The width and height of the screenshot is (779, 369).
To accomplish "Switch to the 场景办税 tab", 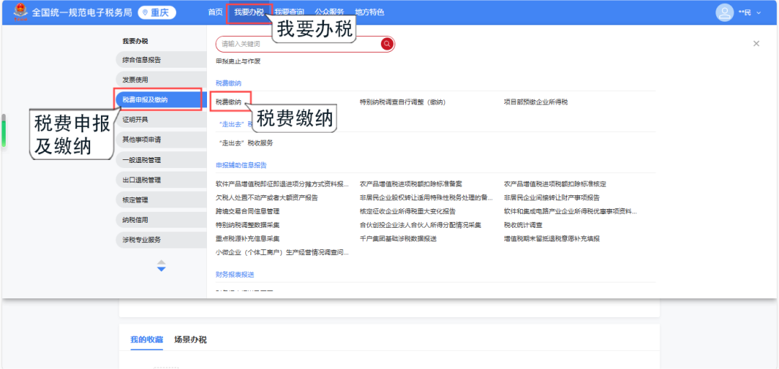I will (190, 339).
